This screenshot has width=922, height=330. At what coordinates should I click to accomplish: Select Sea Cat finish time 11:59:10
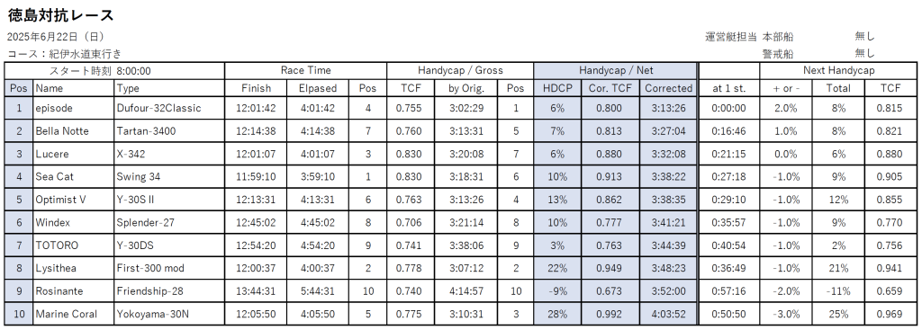[256, 177]
